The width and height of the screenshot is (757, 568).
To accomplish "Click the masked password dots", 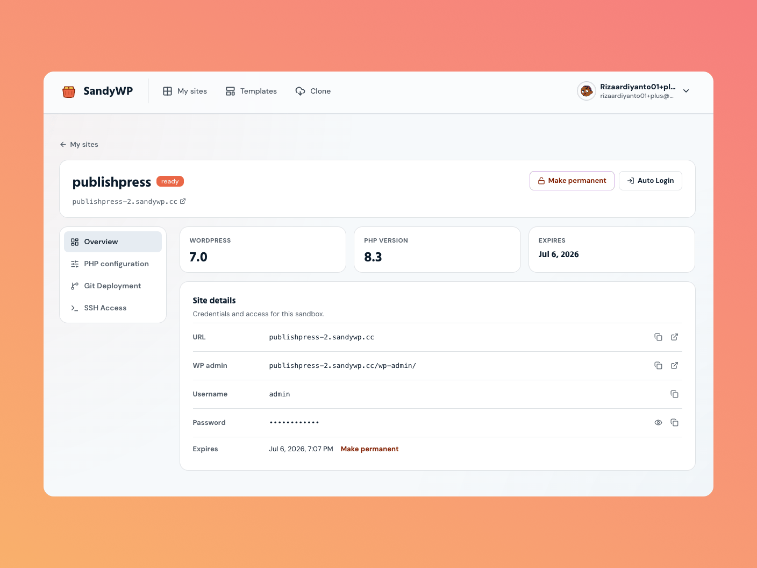I will pos(294,423).
